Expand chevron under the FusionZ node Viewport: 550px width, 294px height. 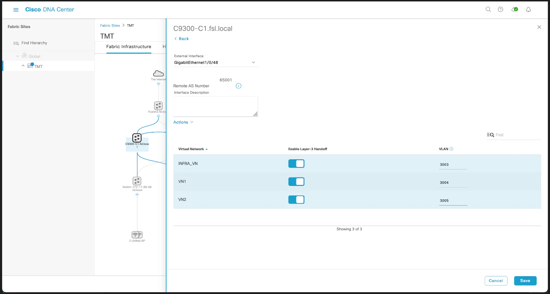pyautogui.click(x=158, y=116)
